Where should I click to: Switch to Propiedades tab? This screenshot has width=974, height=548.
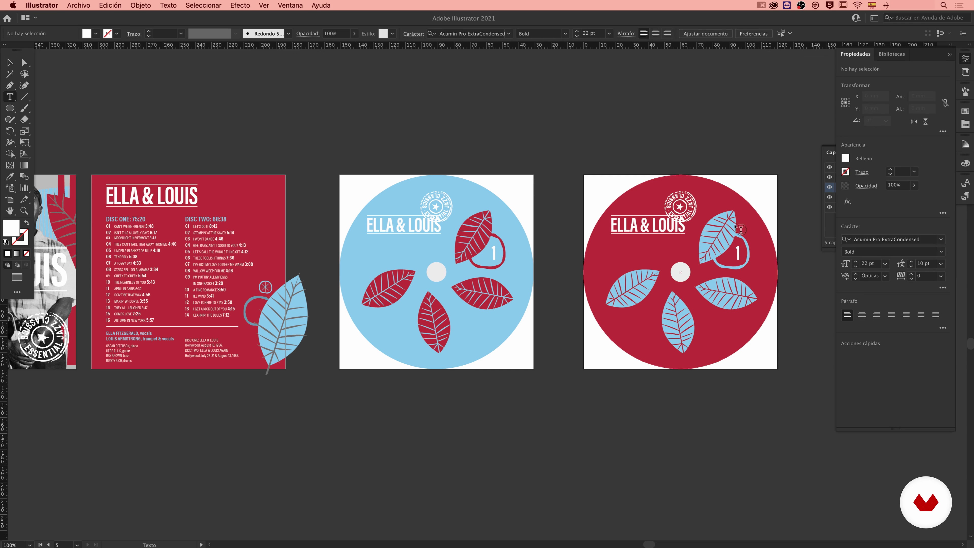click(855, 54)
